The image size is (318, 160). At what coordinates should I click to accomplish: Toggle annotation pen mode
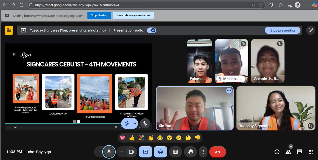(311, 30)
